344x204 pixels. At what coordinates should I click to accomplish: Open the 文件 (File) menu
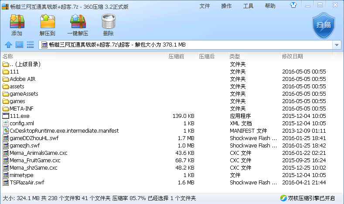tap(205, 6)
